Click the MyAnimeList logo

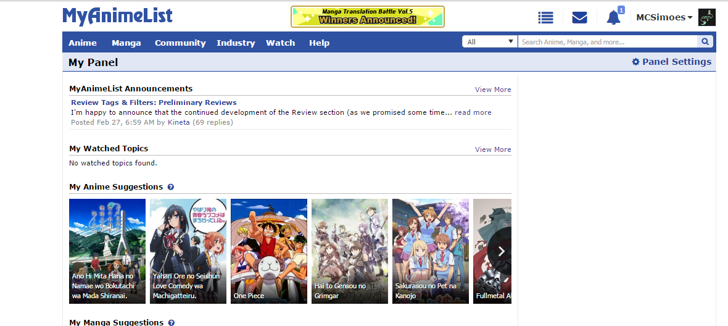pos(117,17)
